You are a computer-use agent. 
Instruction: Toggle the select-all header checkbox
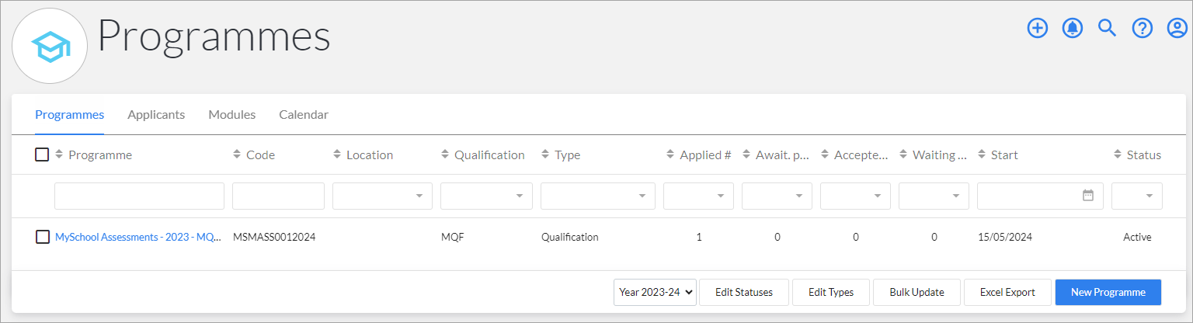click(x=42, y=155)
